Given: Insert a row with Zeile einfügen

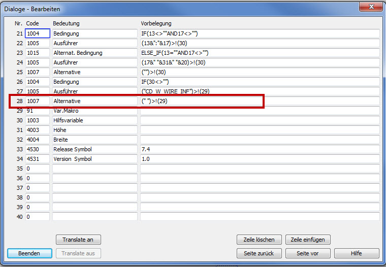Looking at the screenshot, I should [x=308, y=240].
